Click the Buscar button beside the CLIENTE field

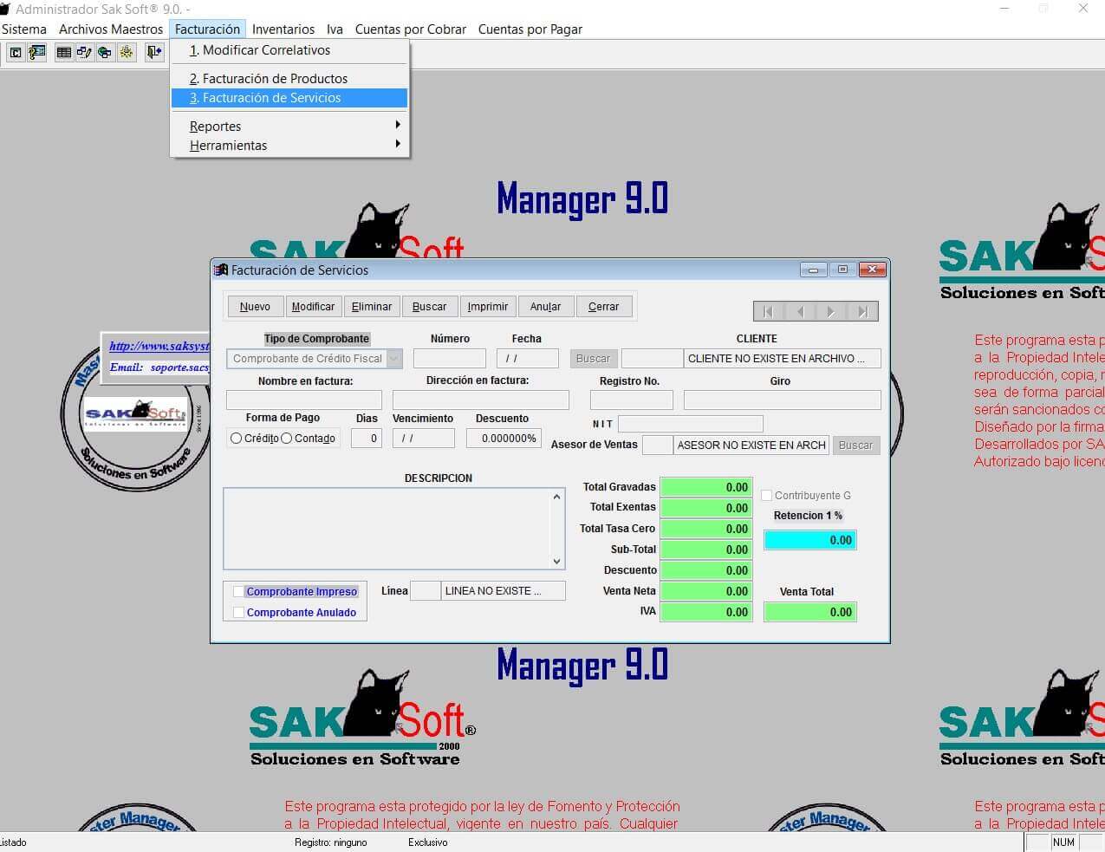click(x=593, y=358)
